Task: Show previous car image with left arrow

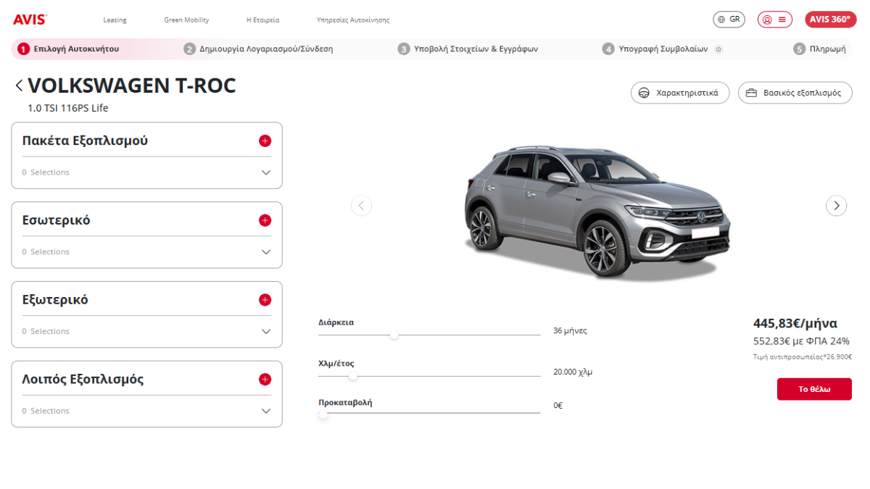Action: pyautogui.click(x=361, y=206)
